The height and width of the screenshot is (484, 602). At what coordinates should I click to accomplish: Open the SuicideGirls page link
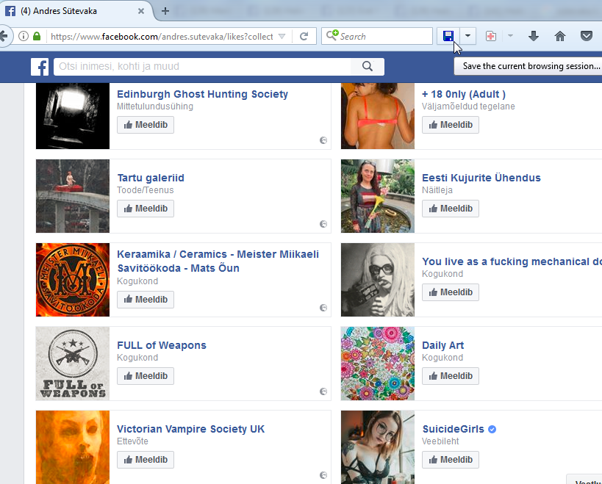[x=453, y=429]
